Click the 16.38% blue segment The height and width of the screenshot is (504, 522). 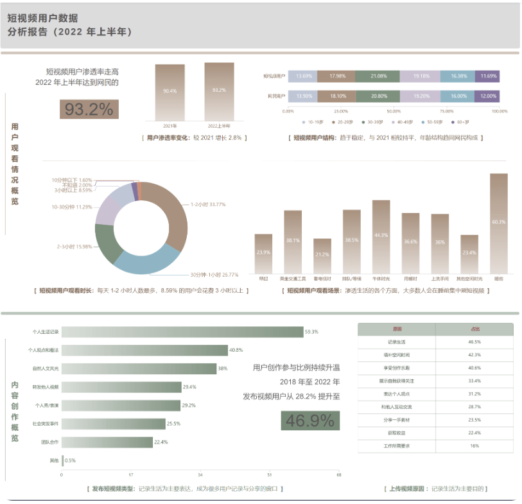pos(458,76)
